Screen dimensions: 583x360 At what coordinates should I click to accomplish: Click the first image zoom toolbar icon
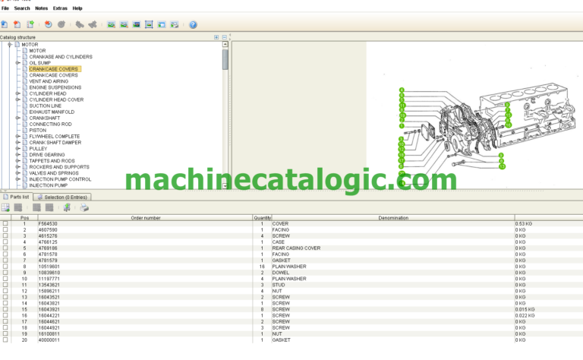point(111,24)
